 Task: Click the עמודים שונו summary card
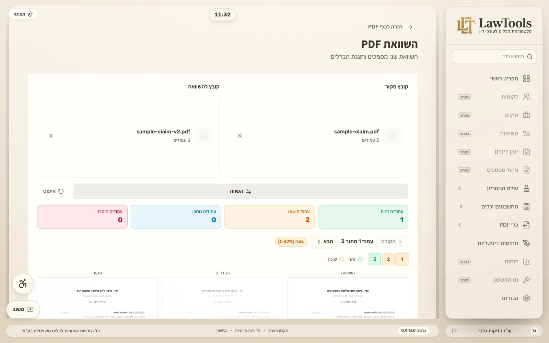point(269,217)
